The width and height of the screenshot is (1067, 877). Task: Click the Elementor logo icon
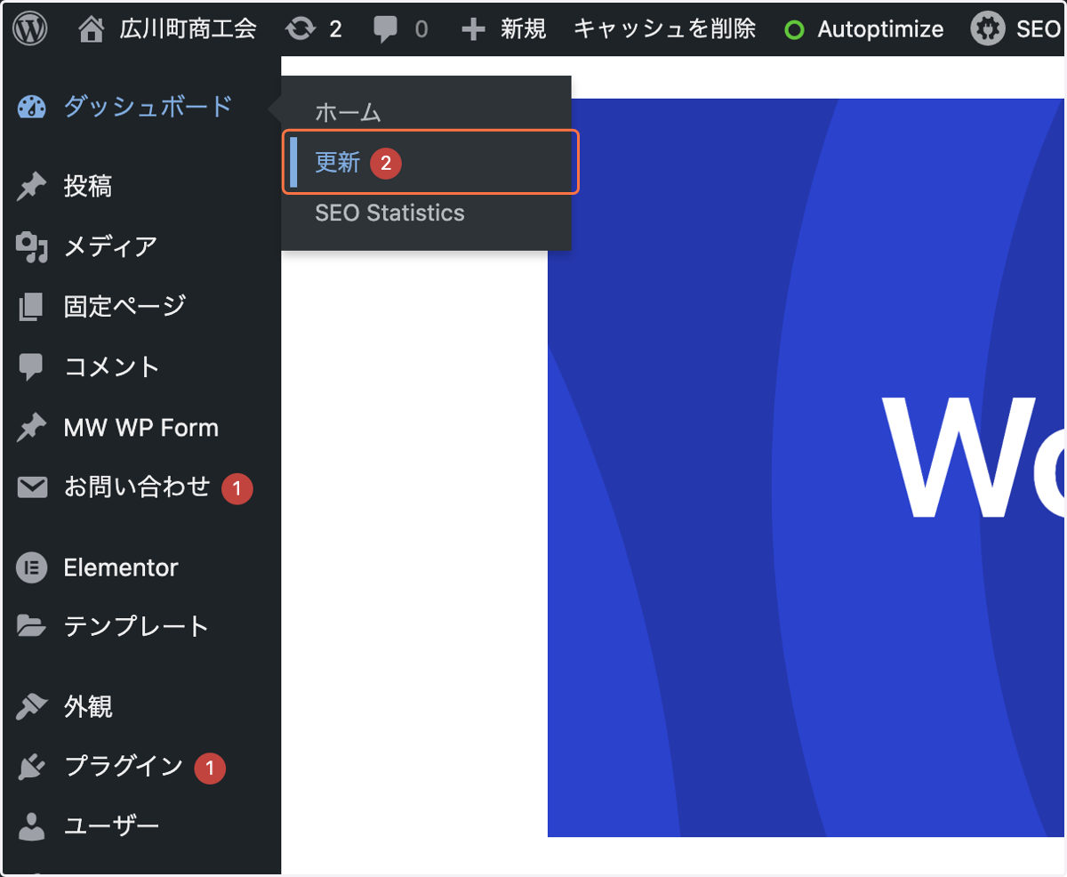point(32,567)
